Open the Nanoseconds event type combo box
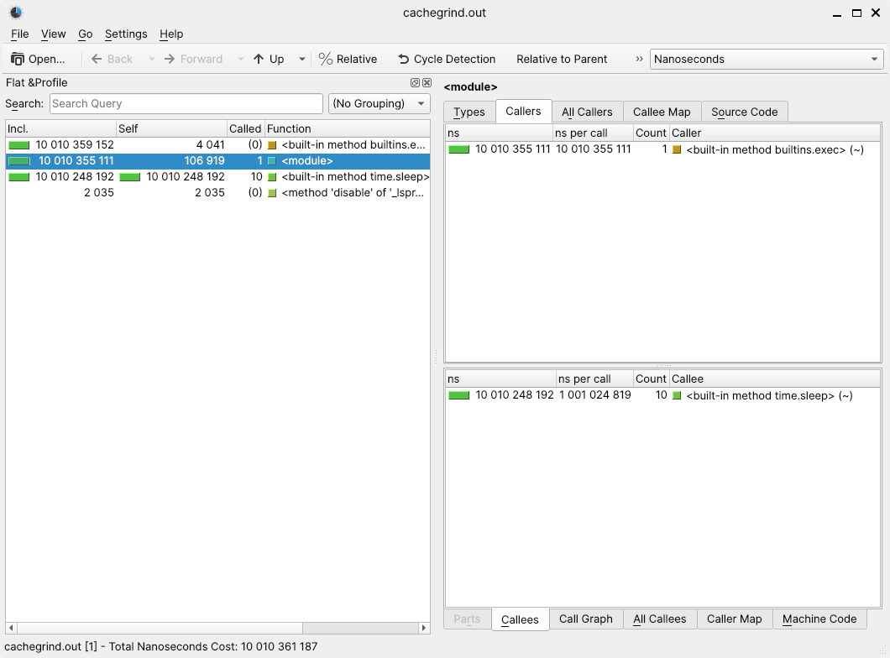The width and height of the screenshot is (890, 658). click(x=767, y=59)
